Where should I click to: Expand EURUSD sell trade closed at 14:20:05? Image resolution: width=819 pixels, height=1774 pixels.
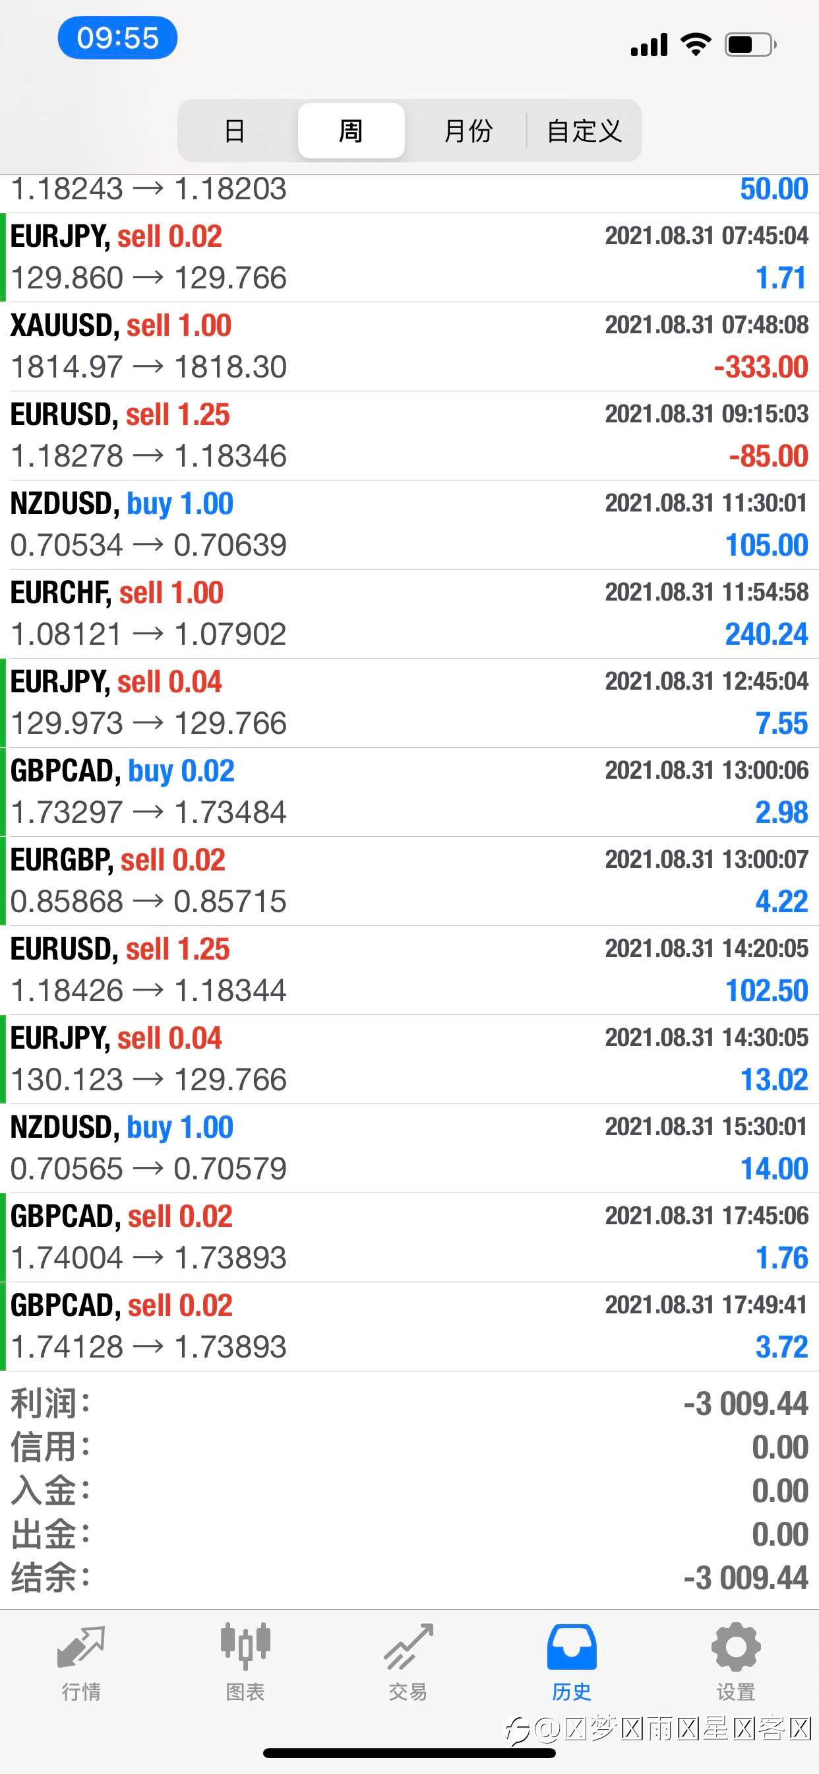coord(409,970)
